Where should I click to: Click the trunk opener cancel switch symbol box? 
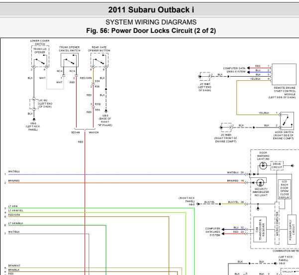tap(70, 60)
